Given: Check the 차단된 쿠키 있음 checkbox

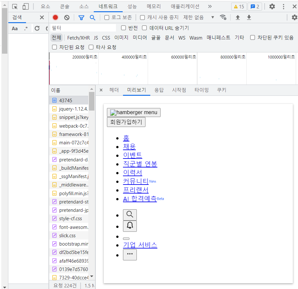Looking at the screenshot, I should click(x=253, y=38).
